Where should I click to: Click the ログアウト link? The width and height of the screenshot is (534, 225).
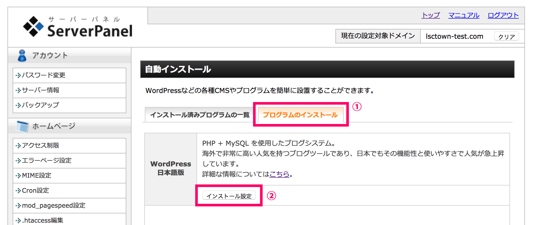click(503, 15)
